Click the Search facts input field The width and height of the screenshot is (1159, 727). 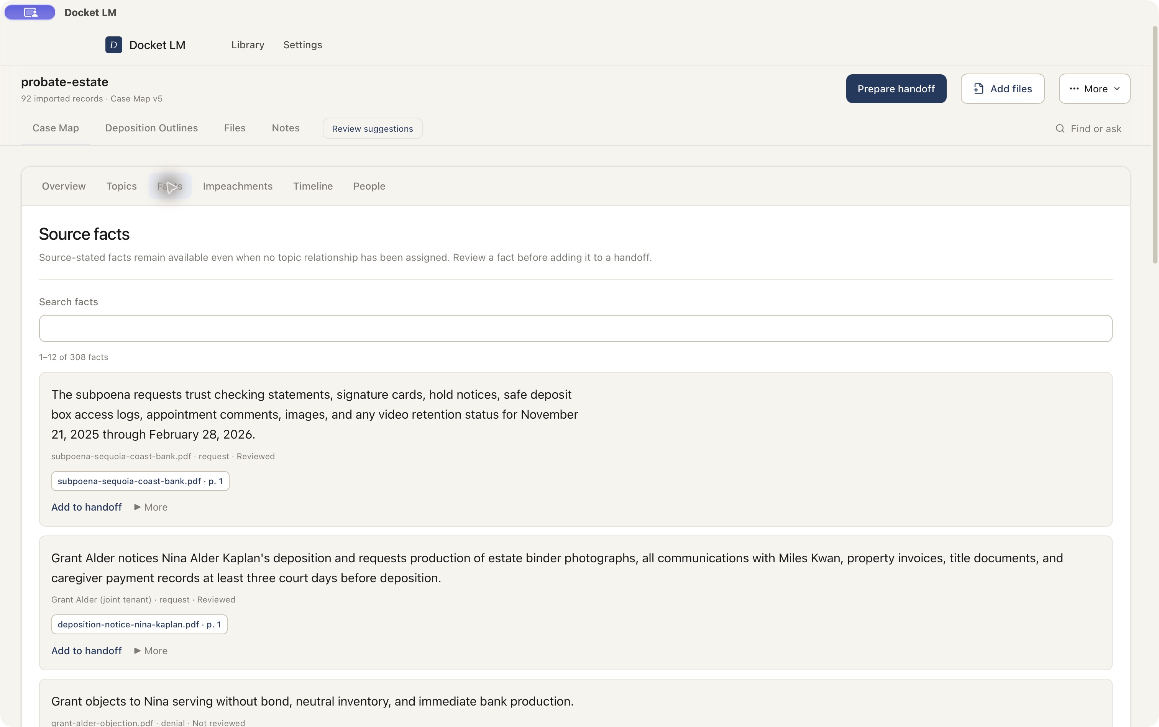(575, 328)
